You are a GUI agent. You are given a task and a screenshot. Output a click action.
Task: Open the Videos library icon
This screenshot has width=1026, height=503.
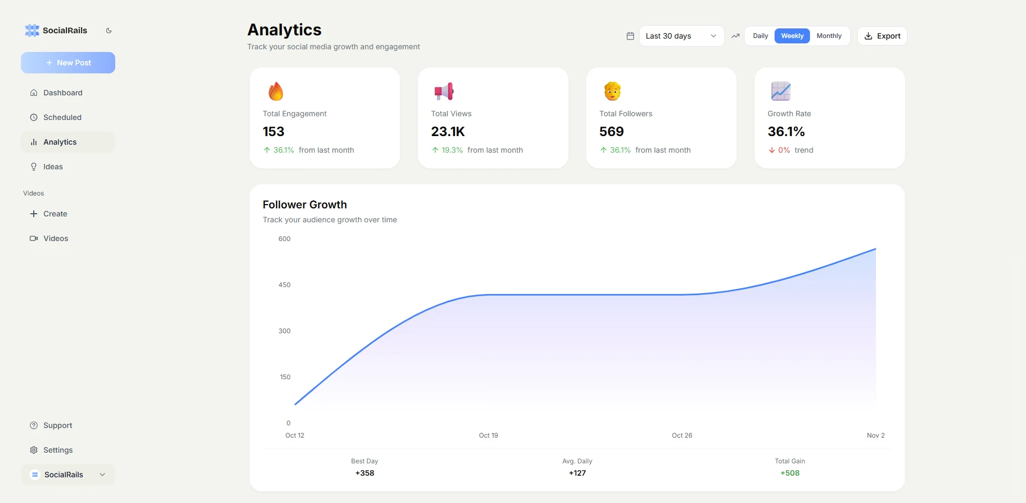point(33,238)
